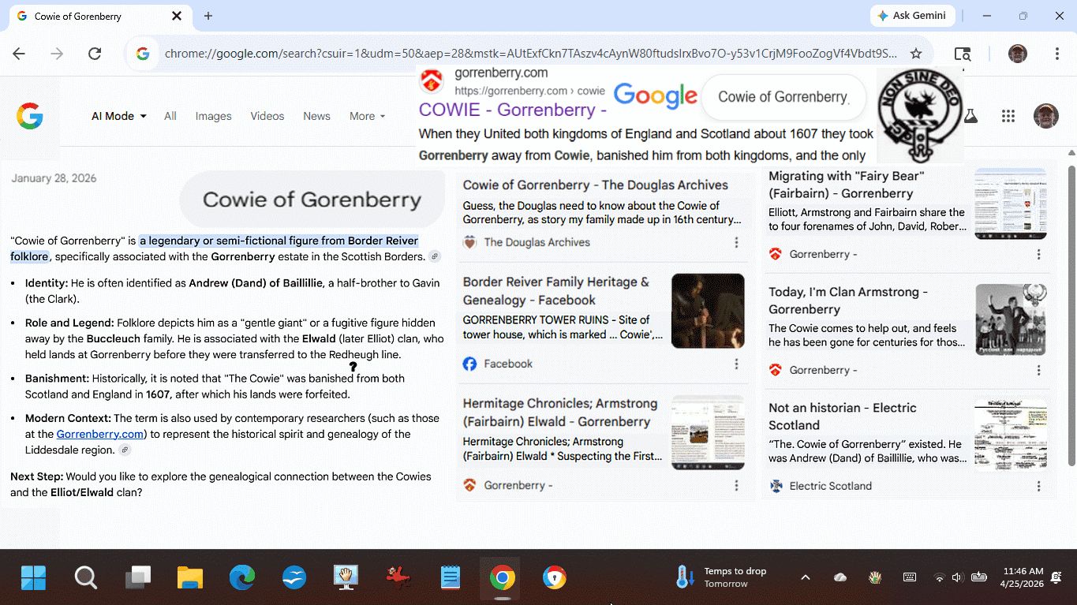
Task: Open File Explorer from the taskbar
Action: 190,578
